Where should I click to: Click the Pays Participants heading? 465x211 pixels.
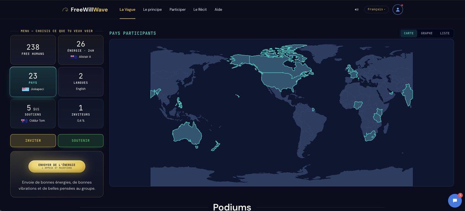133,33
